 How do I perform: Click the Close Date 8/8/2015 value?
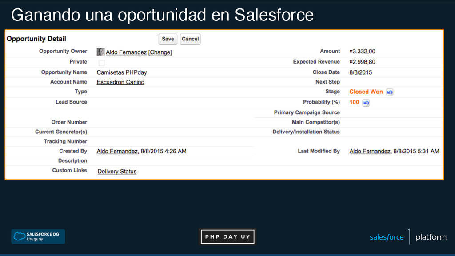pyautogui.click(x=361, y=72)
